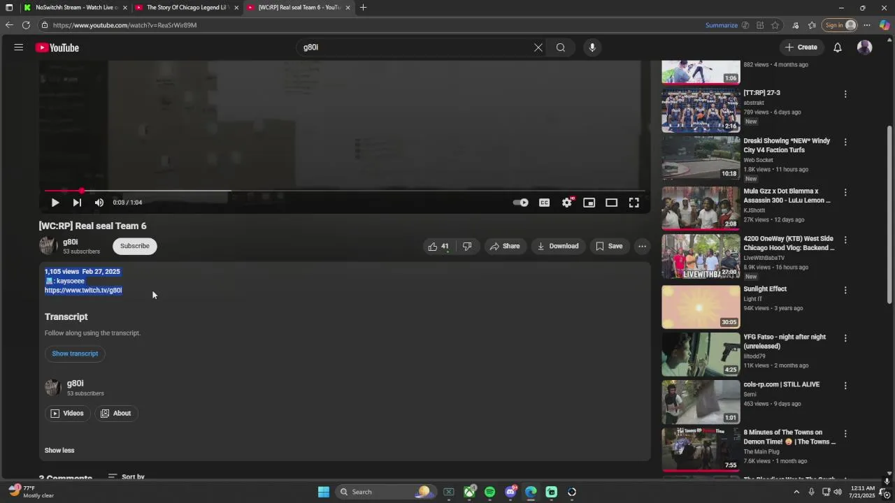Open g80i channel name beside Subscribe
Viewport: 895px width, 503px height.
click(71, 242)
